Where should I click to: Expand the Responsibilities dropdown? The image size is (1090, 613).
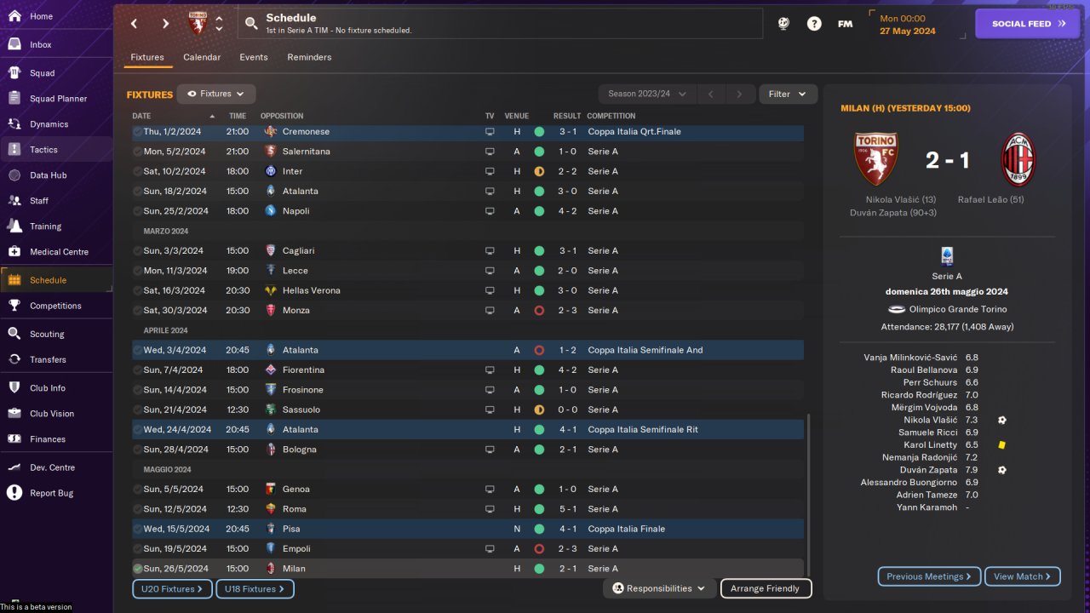click(659, 588)
